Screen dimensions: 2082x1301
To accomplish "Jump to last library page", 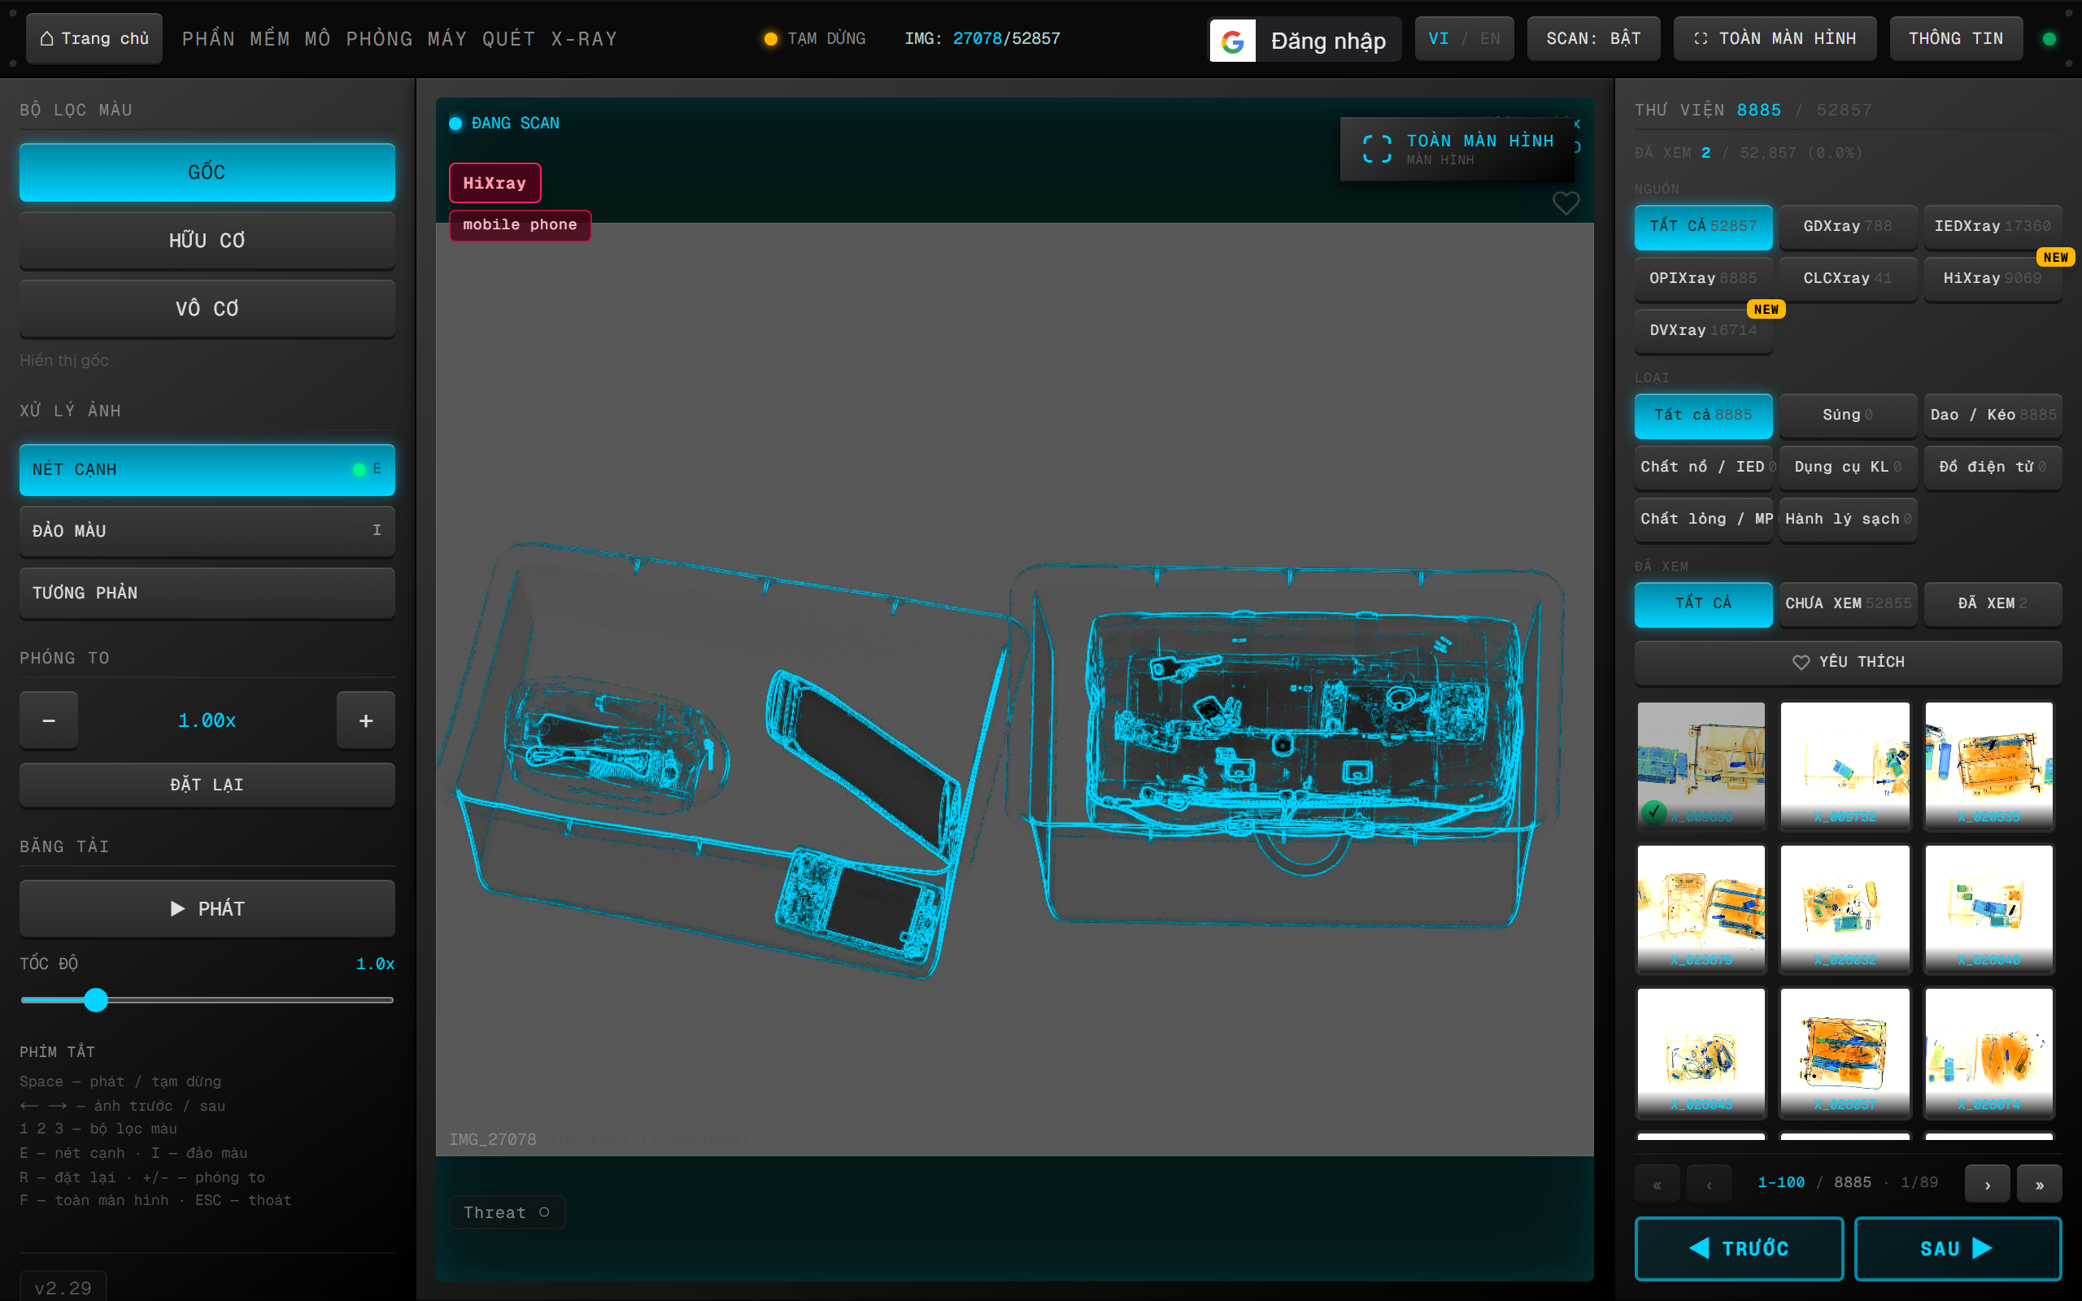I will tap(2040, 1184).
